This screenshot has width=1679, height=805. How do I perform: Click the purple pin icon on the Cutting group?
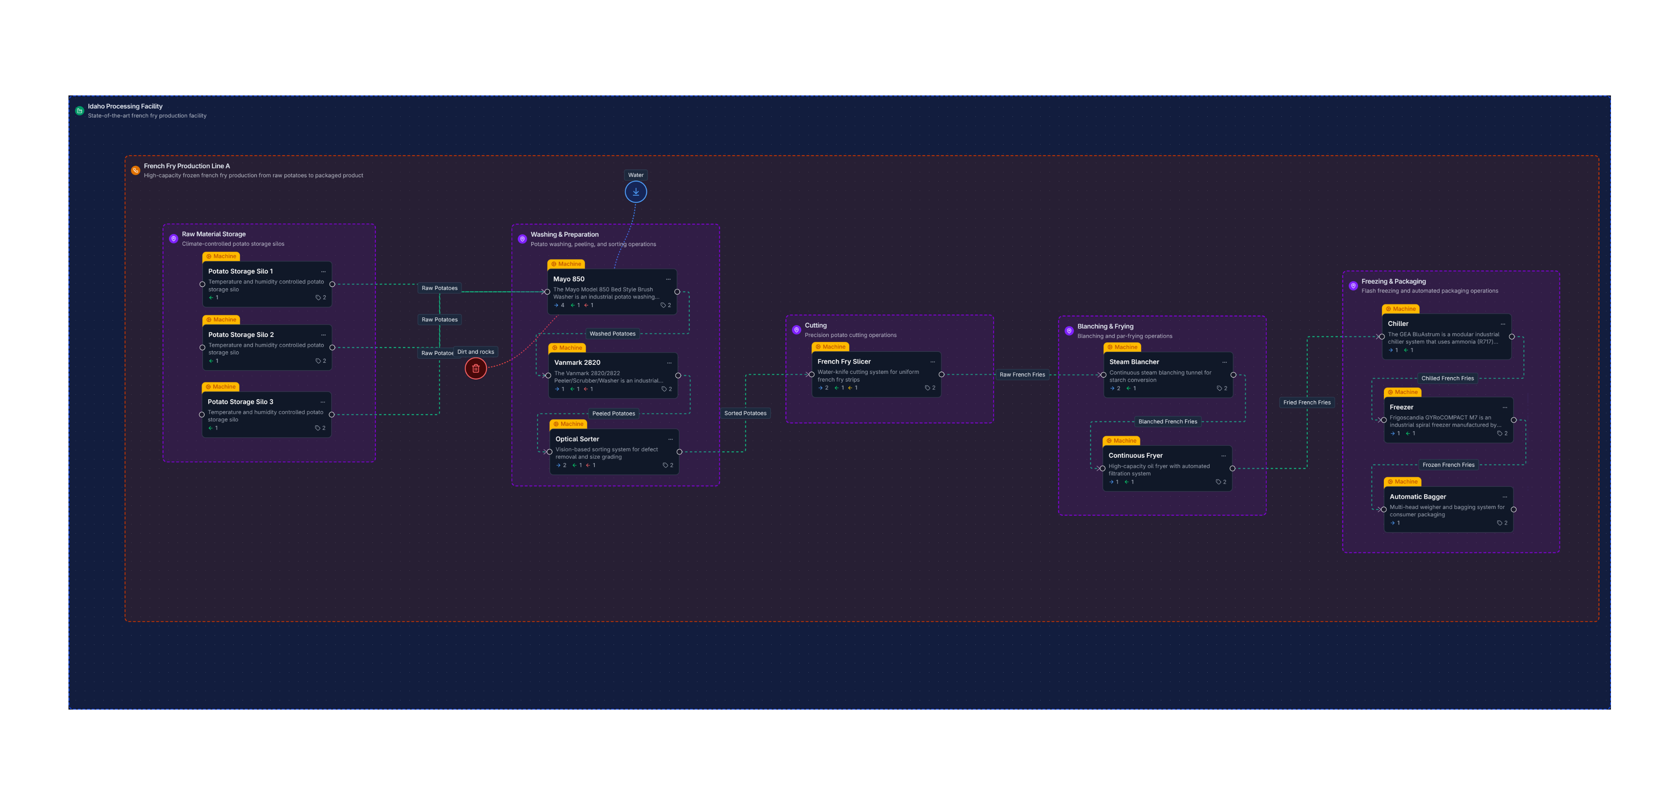pyautogui.click(x=796, y=330)
